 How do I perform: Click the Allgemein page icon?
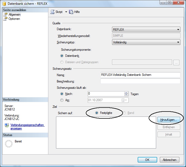click(5, 15)
